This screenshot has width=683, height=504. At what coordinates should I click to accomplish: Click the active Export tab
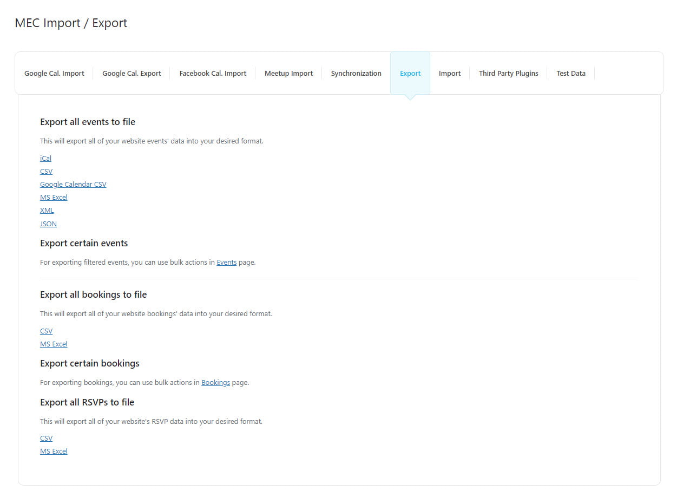point(410,74)
